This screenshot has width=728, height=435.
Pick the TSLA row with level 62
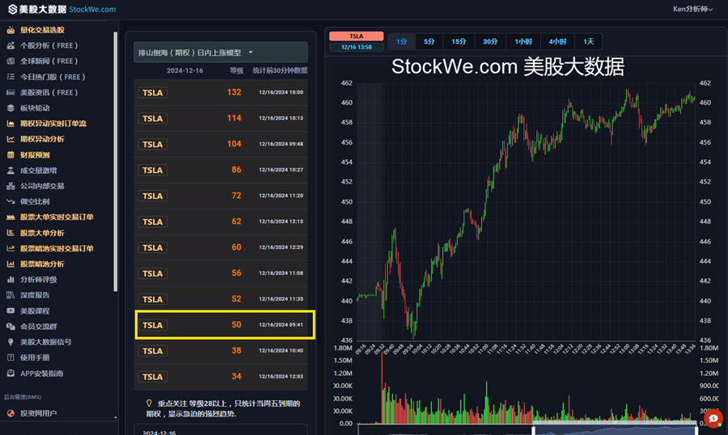221,222
